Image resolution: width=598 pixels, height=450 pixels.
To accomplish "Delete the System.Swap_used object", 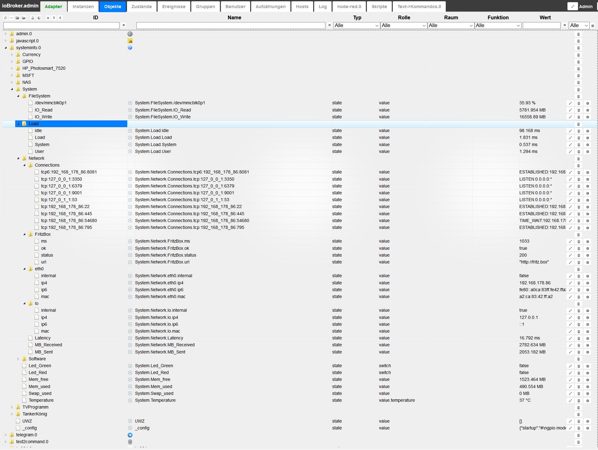I will 579,394.
